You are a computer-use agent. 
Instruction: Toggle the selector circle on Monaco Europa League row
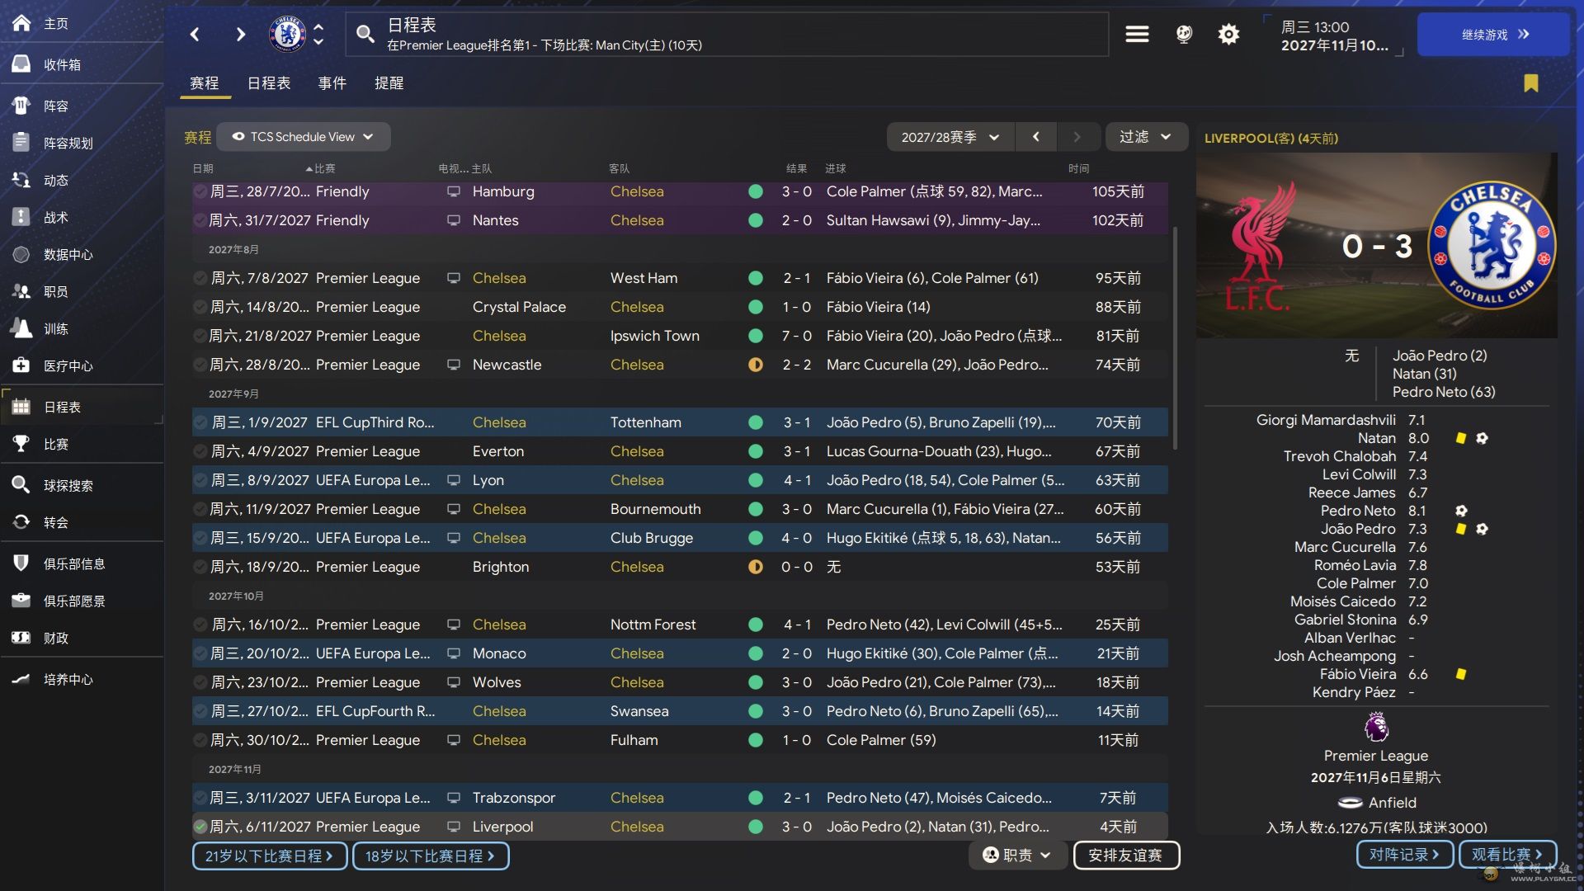click(200, 653)
